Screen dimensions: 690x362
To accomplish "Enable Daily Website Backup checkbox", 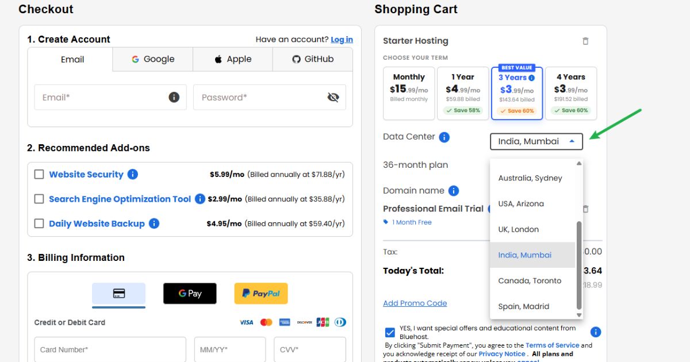I will 39,224.
